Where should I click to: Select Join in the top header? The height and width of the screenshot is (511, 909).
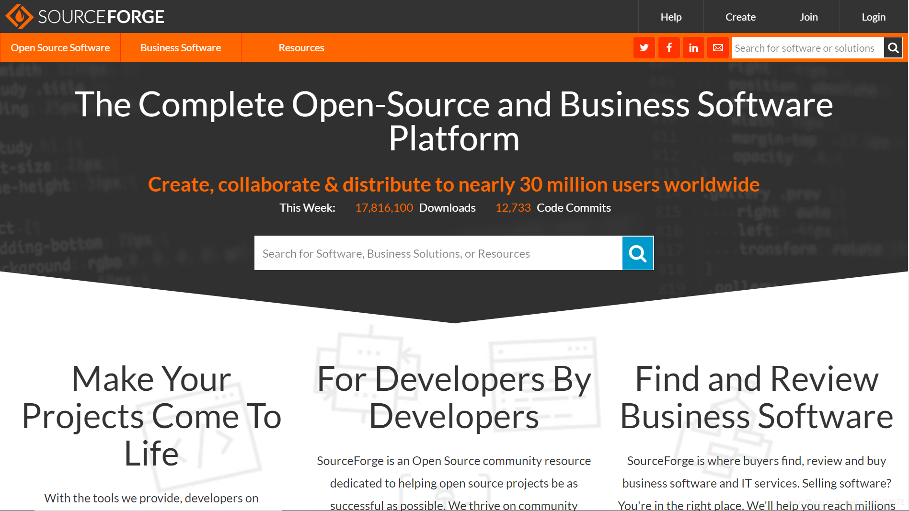point(808,17)
